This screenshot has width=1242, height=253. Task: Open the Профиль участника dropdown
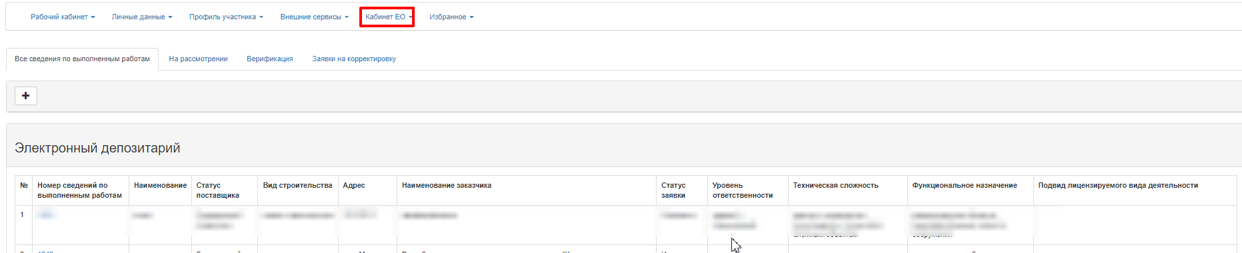(226, 17)
